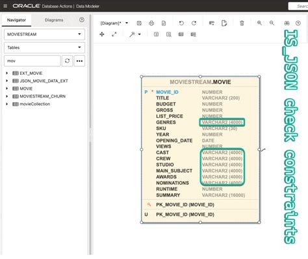
Task: Select JSON_MOVIE_DATA_EXT in the tree
Action: [44, 81]
